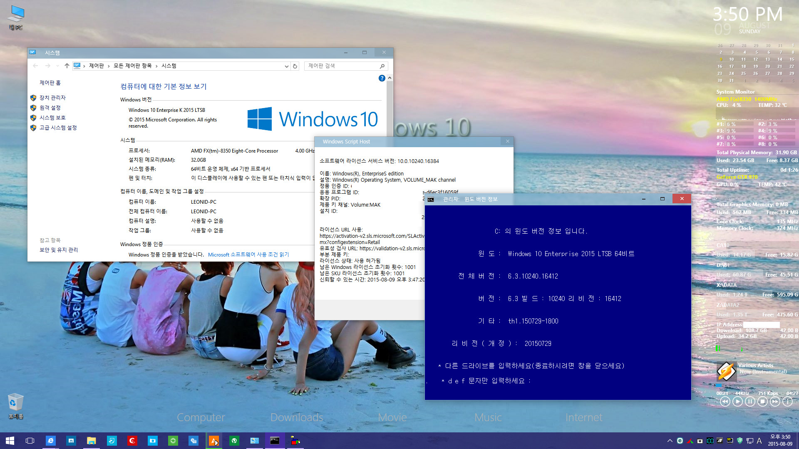Image resolution: width=799 pixels, height=449 pixels.
Task: Open System protection link (시스템 보호)
Action: pyautogui.click(x=52, y=118)
